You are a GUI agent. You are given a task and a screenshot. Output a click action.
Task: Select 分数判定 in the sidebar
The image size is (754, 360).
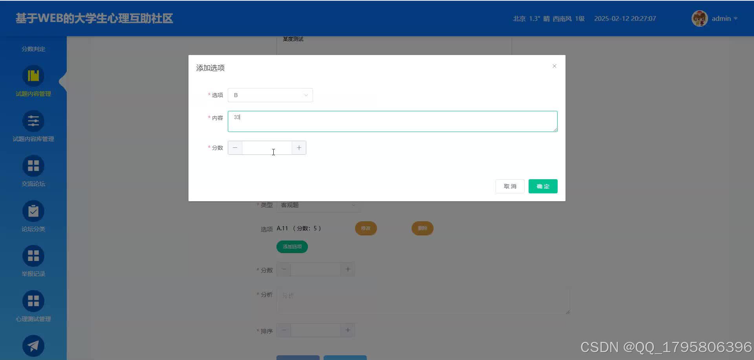pos(33,49)
